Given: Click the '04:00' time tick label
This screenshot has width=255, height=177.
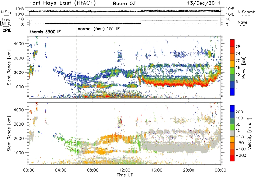Looking at the screenshot, I should pyautogui.click(x=61, y=170).
